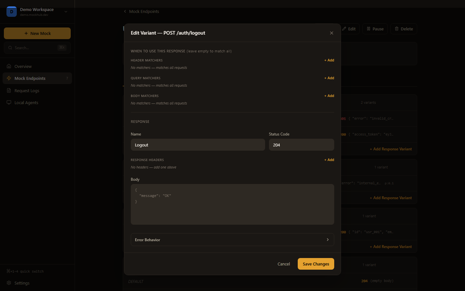Click the Mock Endpoints lightning icon

click(x=9, y=78)
